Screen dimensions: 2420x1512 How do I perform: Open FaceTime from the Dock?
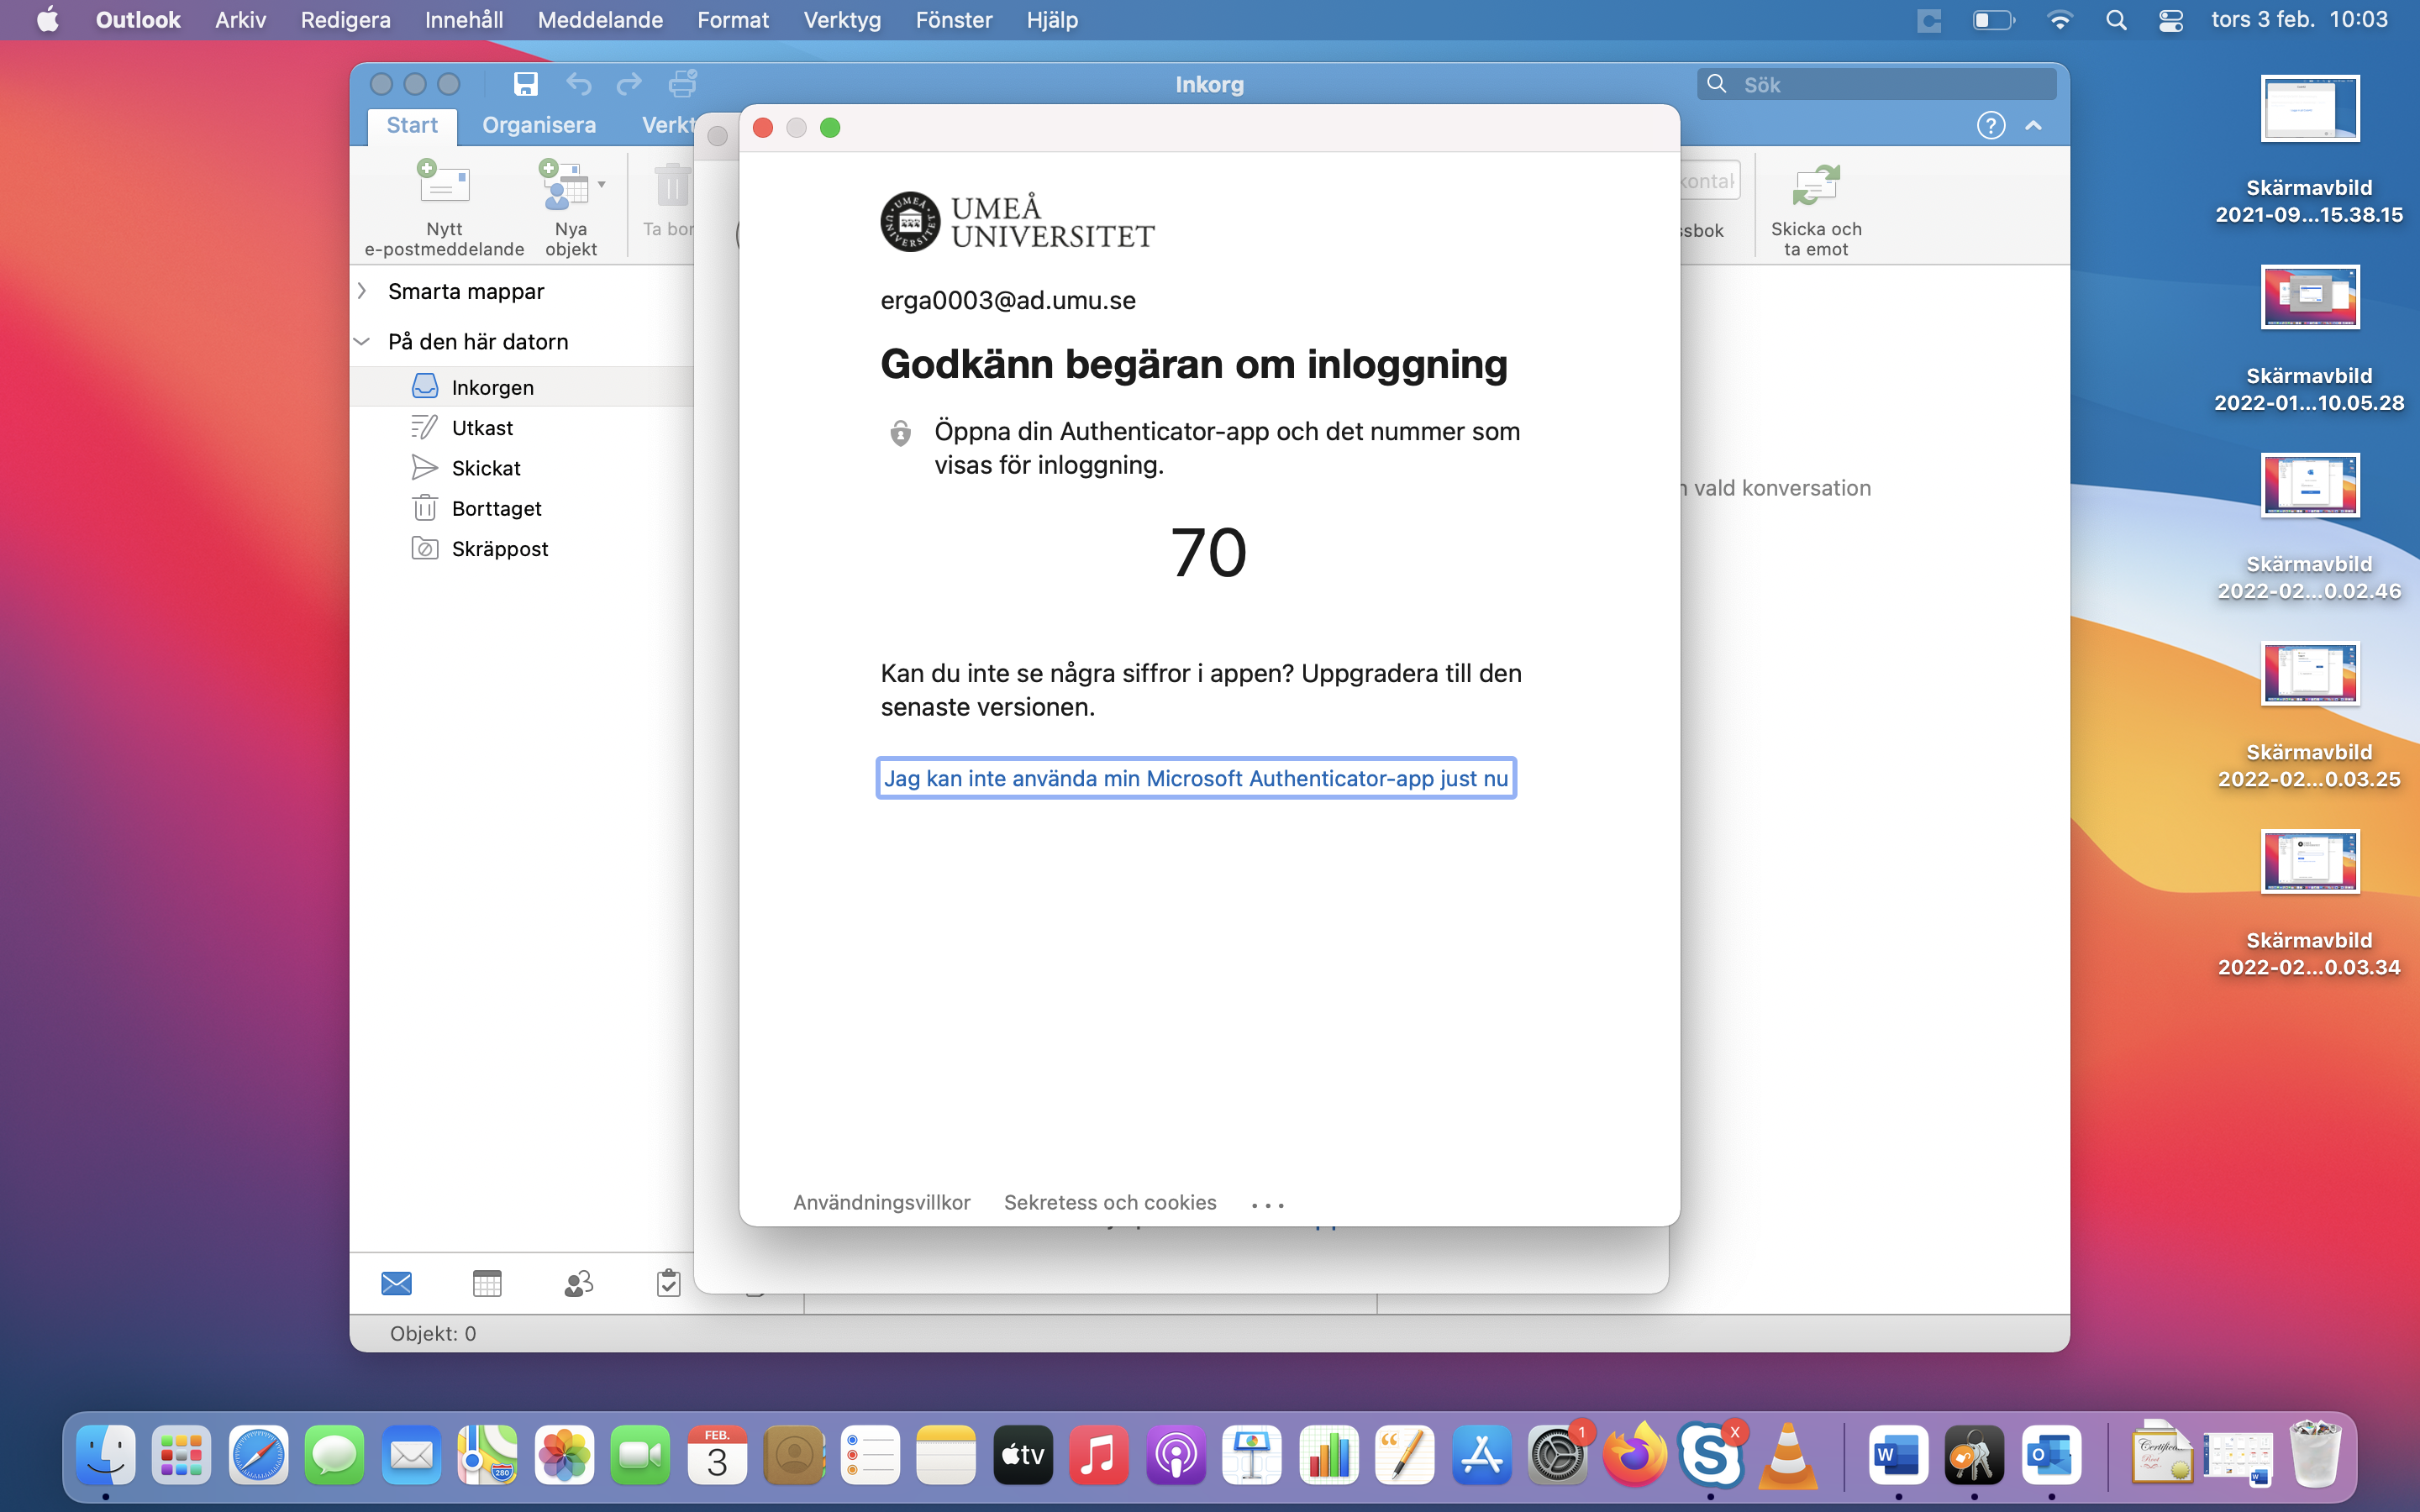pyautogui.click(x=640, y=1455)
